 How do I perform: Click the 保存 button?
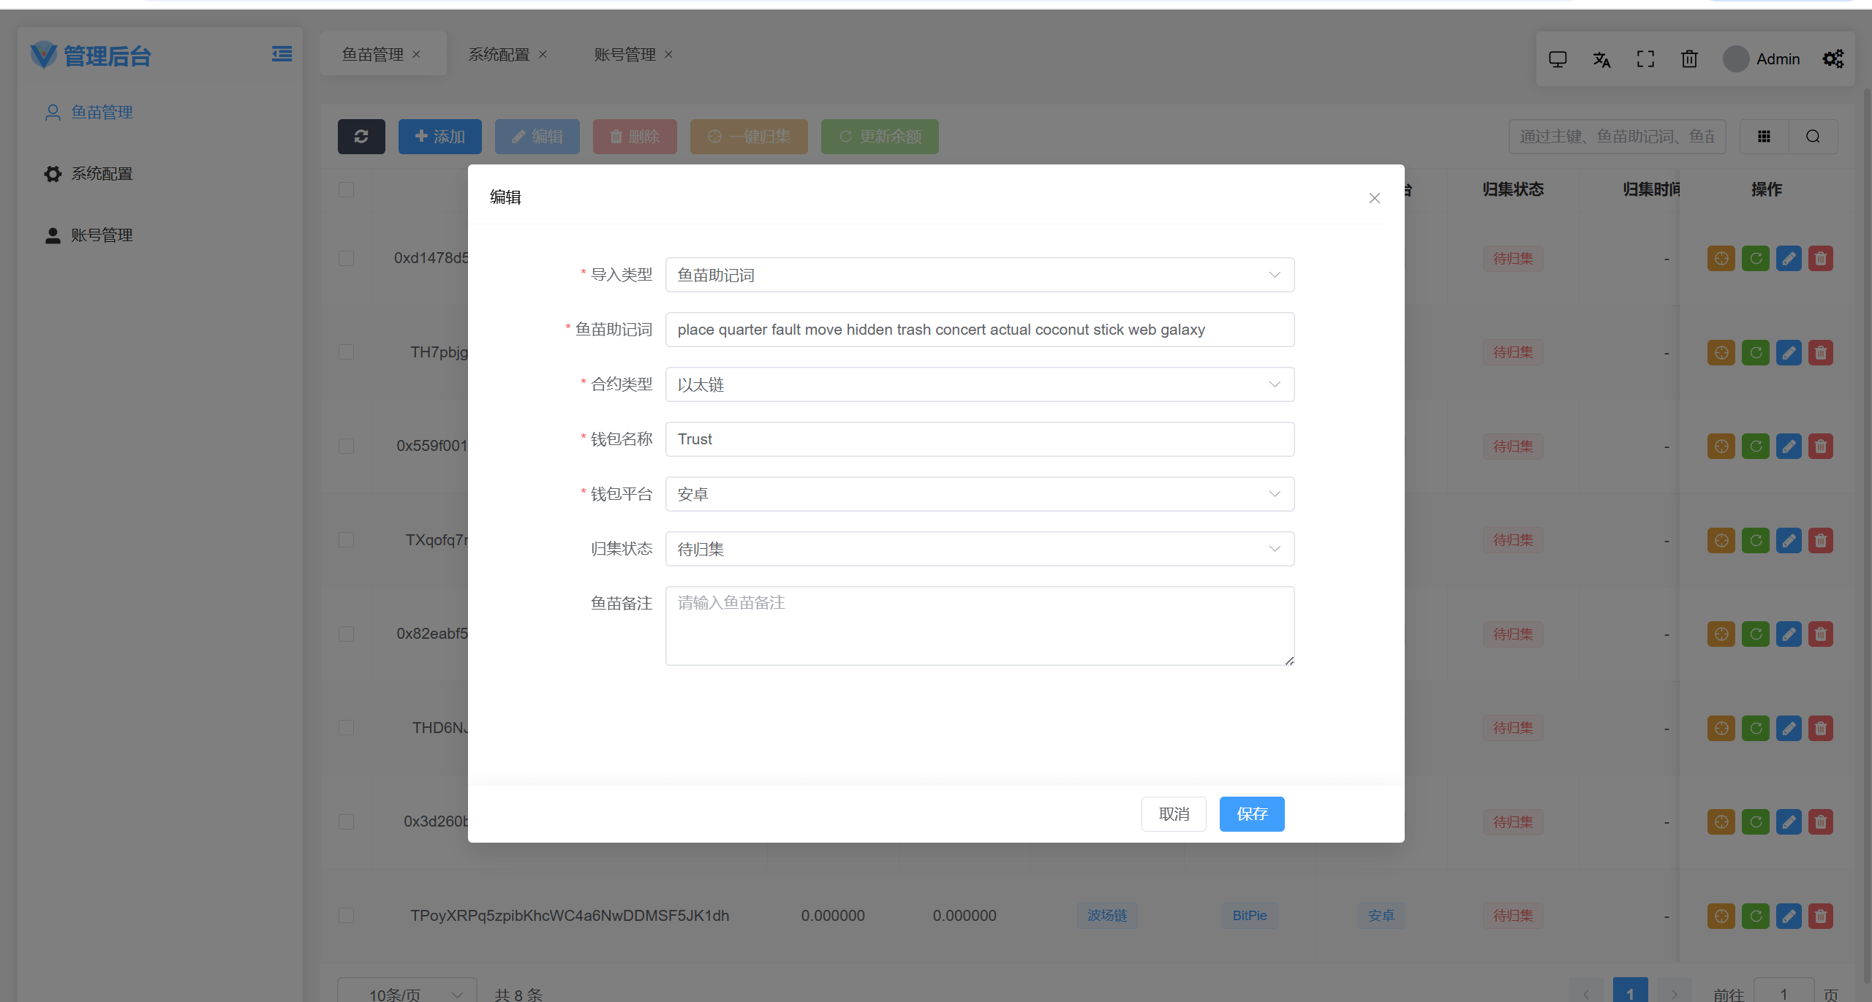pyautogui.click(x=1251, y=814)
